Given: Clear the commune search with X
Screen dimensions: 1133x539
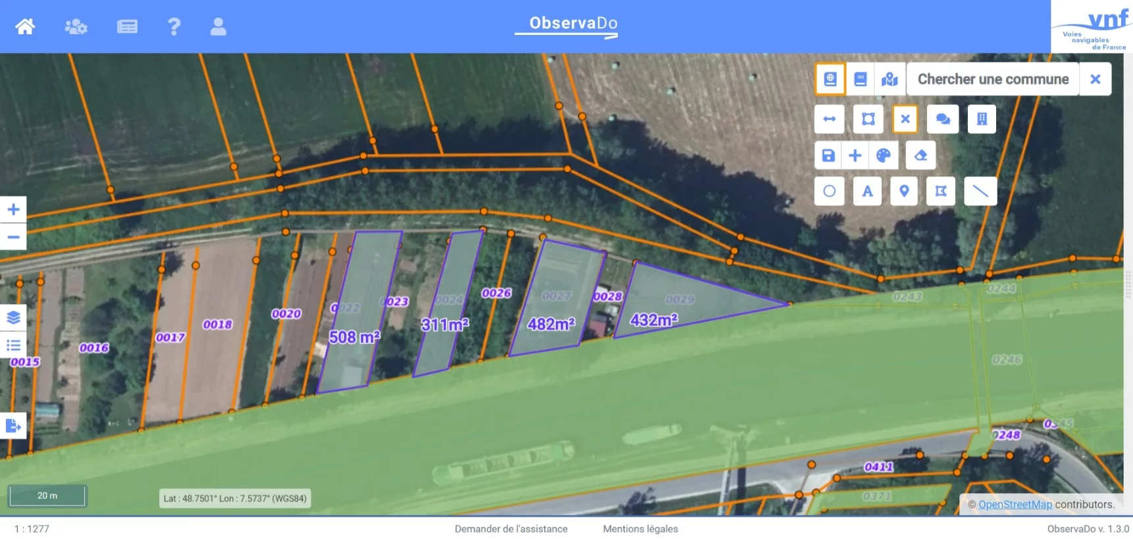Looking at the screenshot, I should pos(1095,79).
